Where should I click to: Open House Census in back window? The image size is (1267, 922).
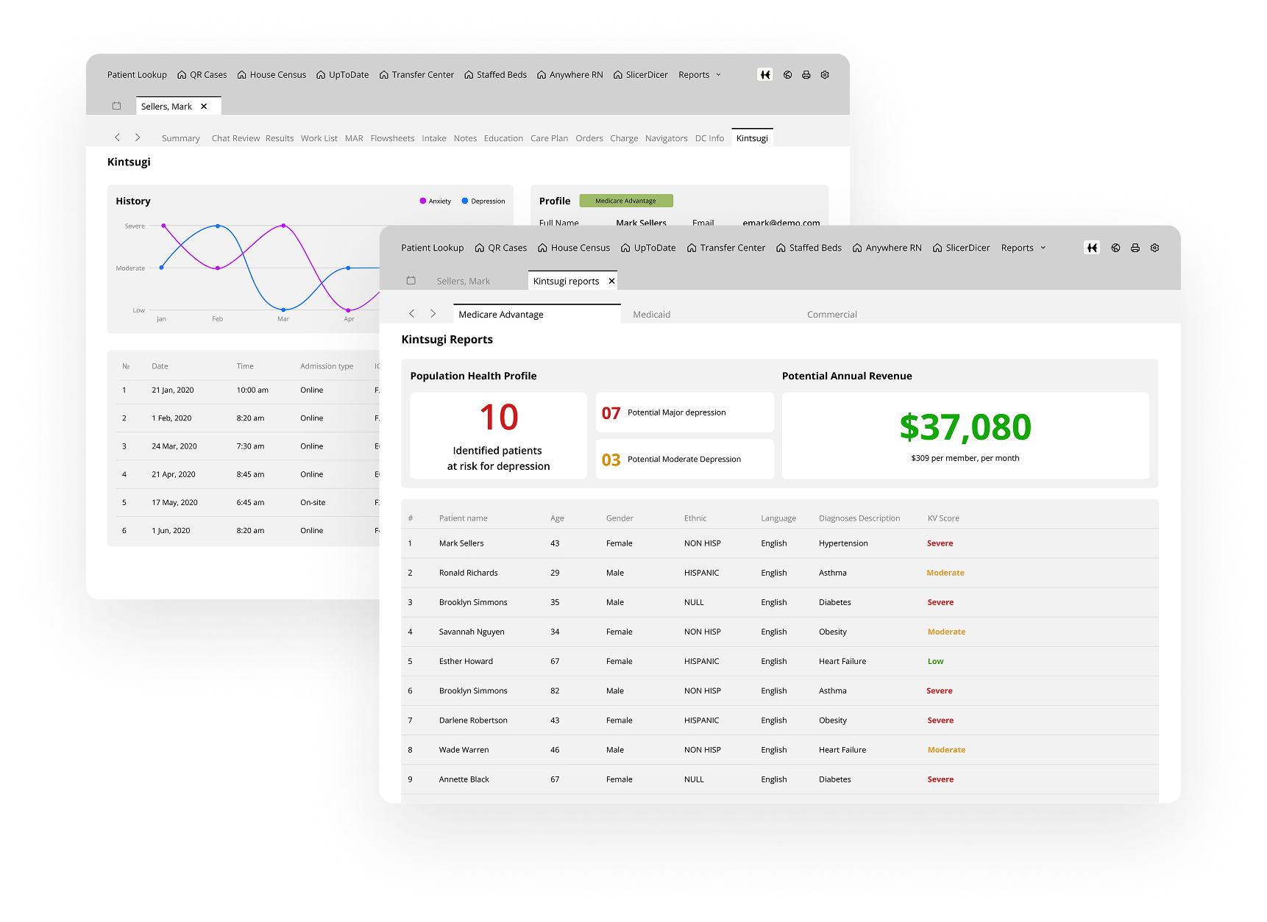tap(271, 75)
